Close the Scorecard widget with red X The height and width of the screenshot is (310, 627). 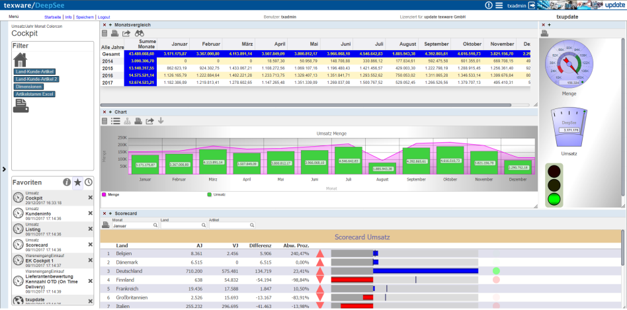pyautogui.click(x=103, y=213)
